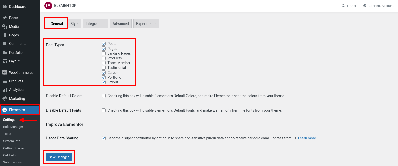
Task: Click the Connect Account user icon
Action: tap(365, 6)
